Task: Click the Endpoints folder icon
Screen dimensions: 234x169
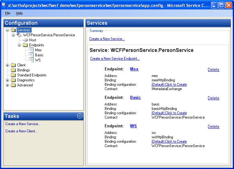Action: [25, 45]
